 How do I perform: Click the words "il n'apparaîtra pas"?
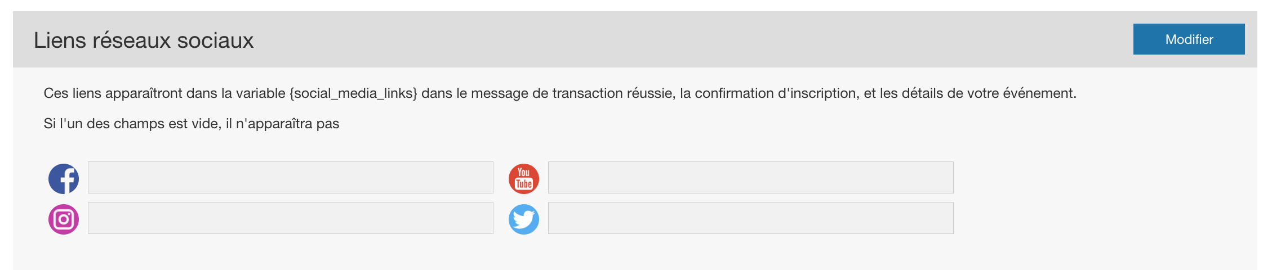coord(282,124)
